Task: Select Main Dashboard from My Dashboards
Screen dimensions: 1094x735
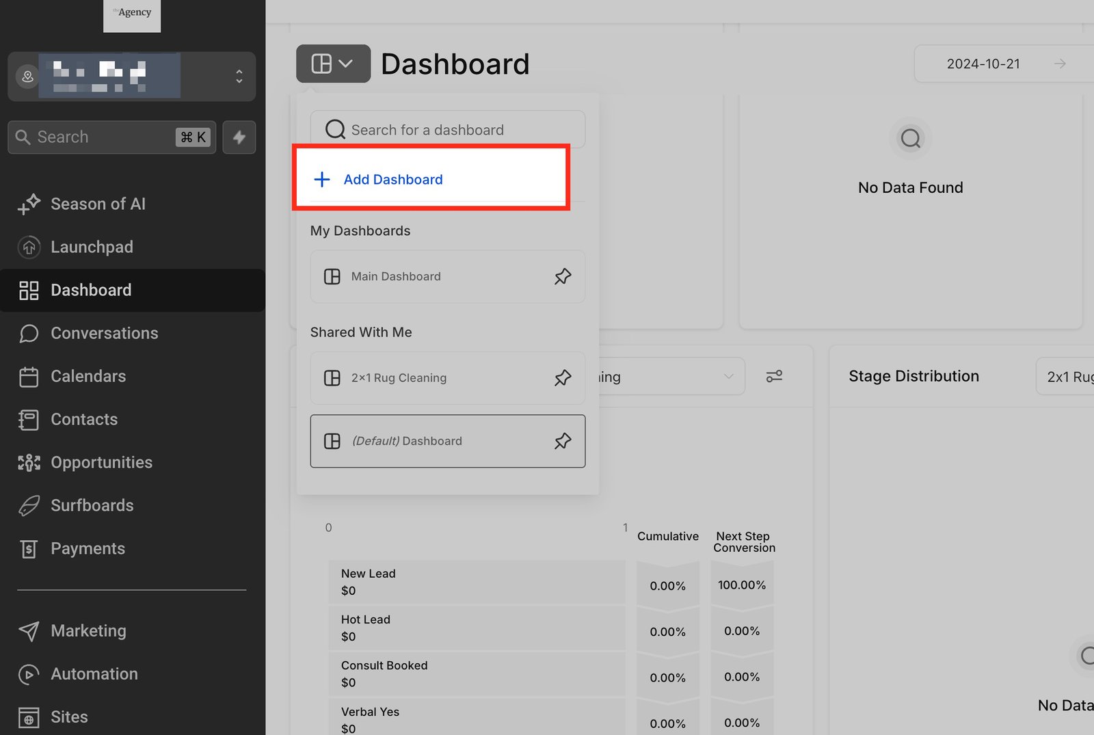Action: pyautogui.click(x=396, y=277)
